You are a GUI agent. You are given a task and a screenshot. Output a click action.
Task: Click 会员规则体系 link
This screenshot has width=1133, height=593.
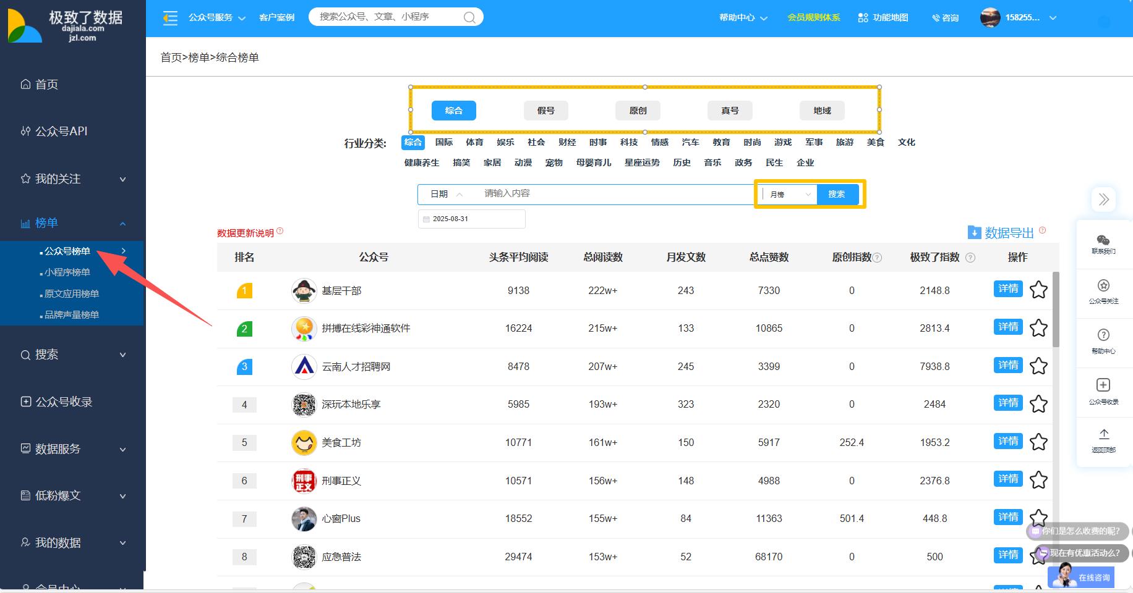click(x=814, y=17)
